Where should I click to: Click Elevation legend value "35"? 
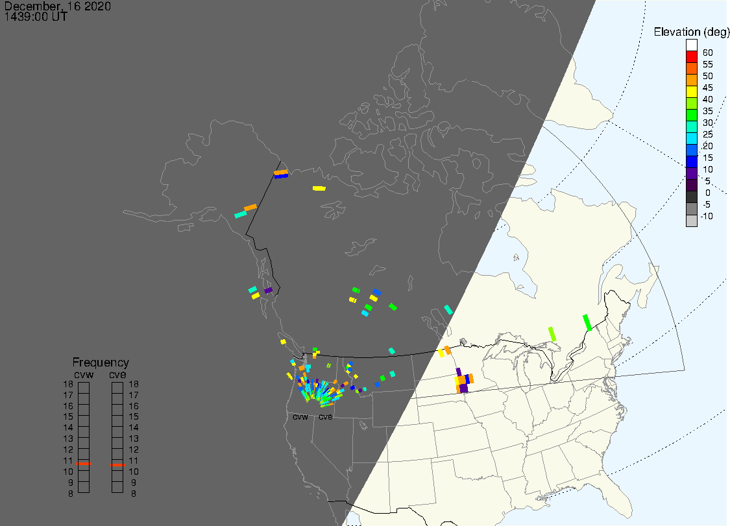(x=708, y=111)
